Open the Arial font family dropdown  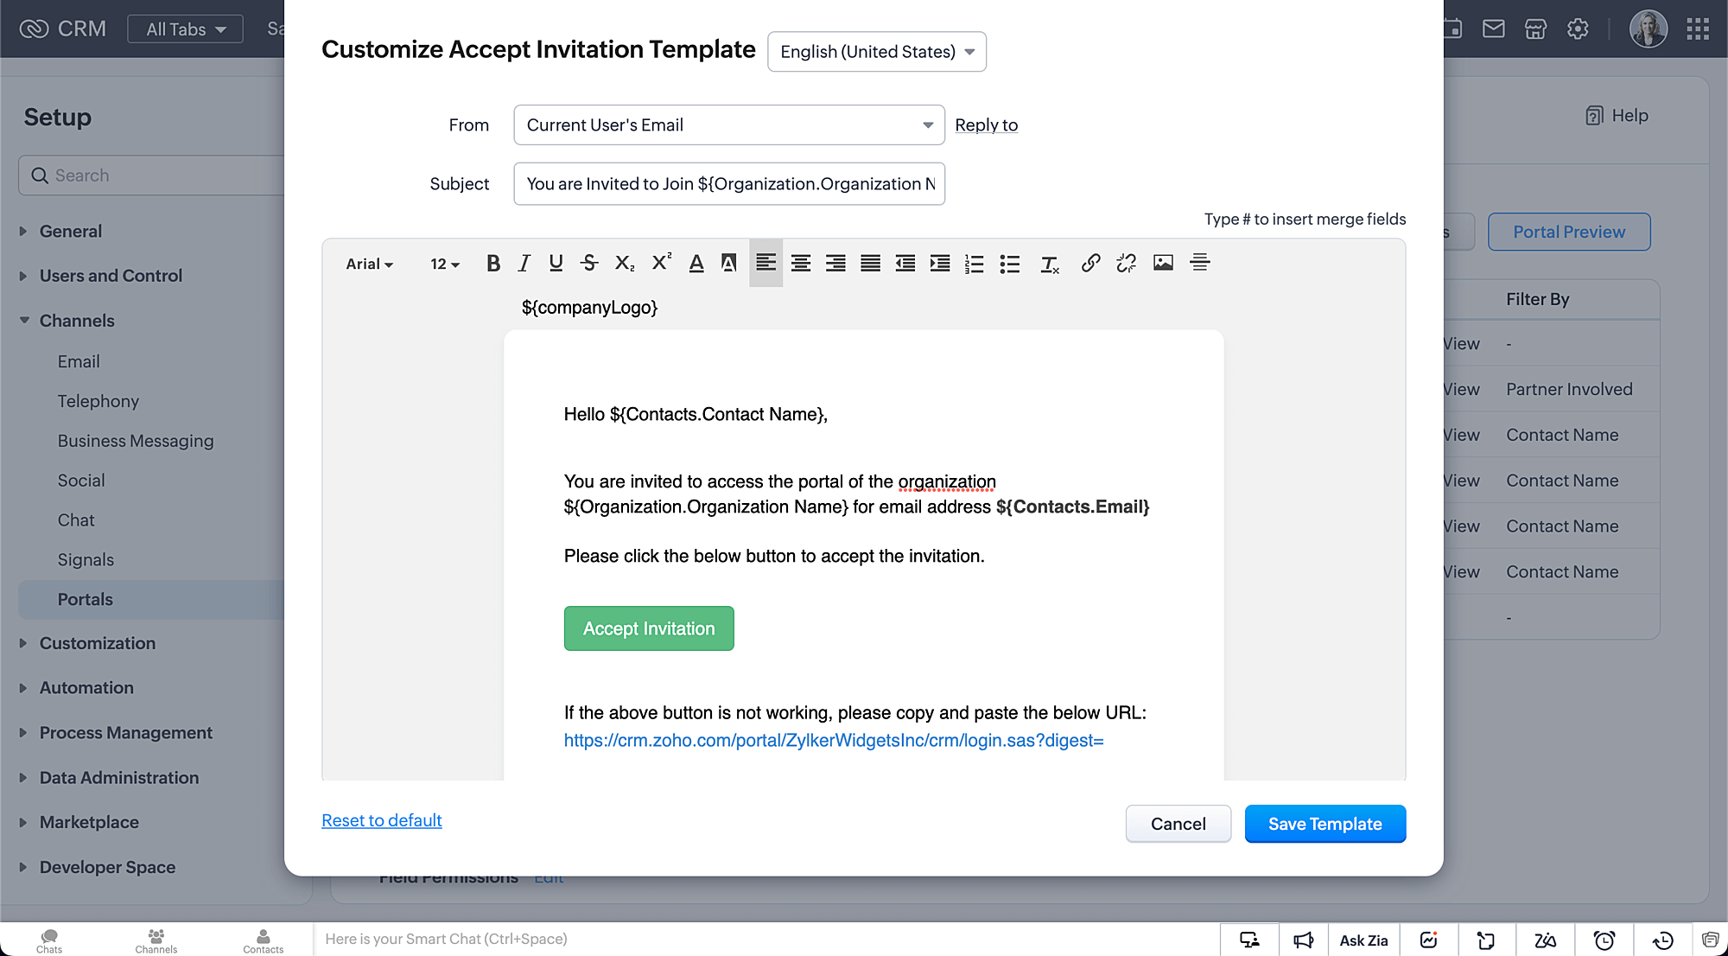click(x=369, y=264)
